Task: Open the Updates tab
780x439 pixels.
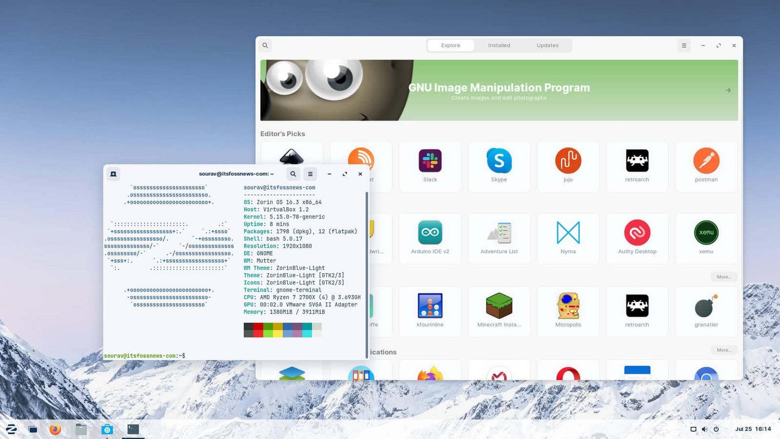Action: coord(547,45)
